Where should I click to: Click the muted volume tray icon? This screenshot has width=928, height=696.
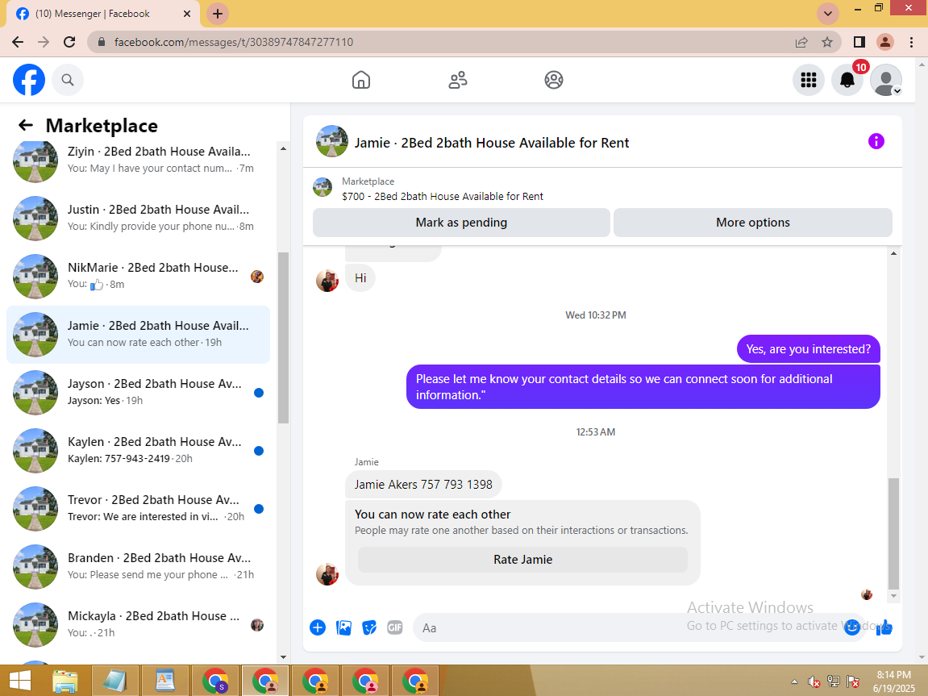[814, 681]
